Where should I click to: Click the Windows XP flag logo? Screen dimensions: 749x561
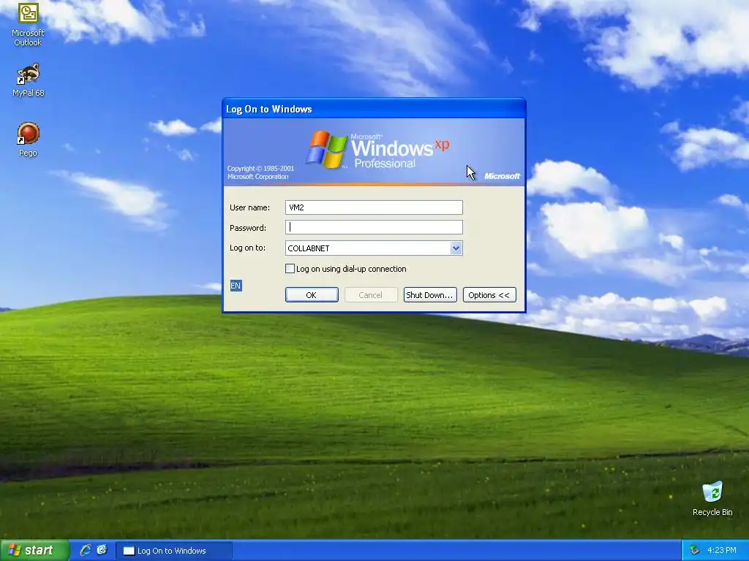(327, 149)
